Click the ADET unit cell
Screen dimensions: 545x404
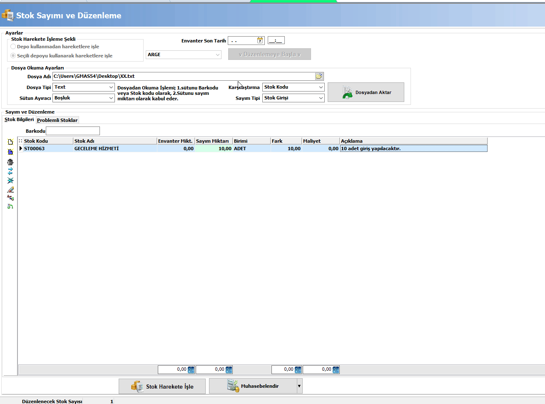coord(251,149)
